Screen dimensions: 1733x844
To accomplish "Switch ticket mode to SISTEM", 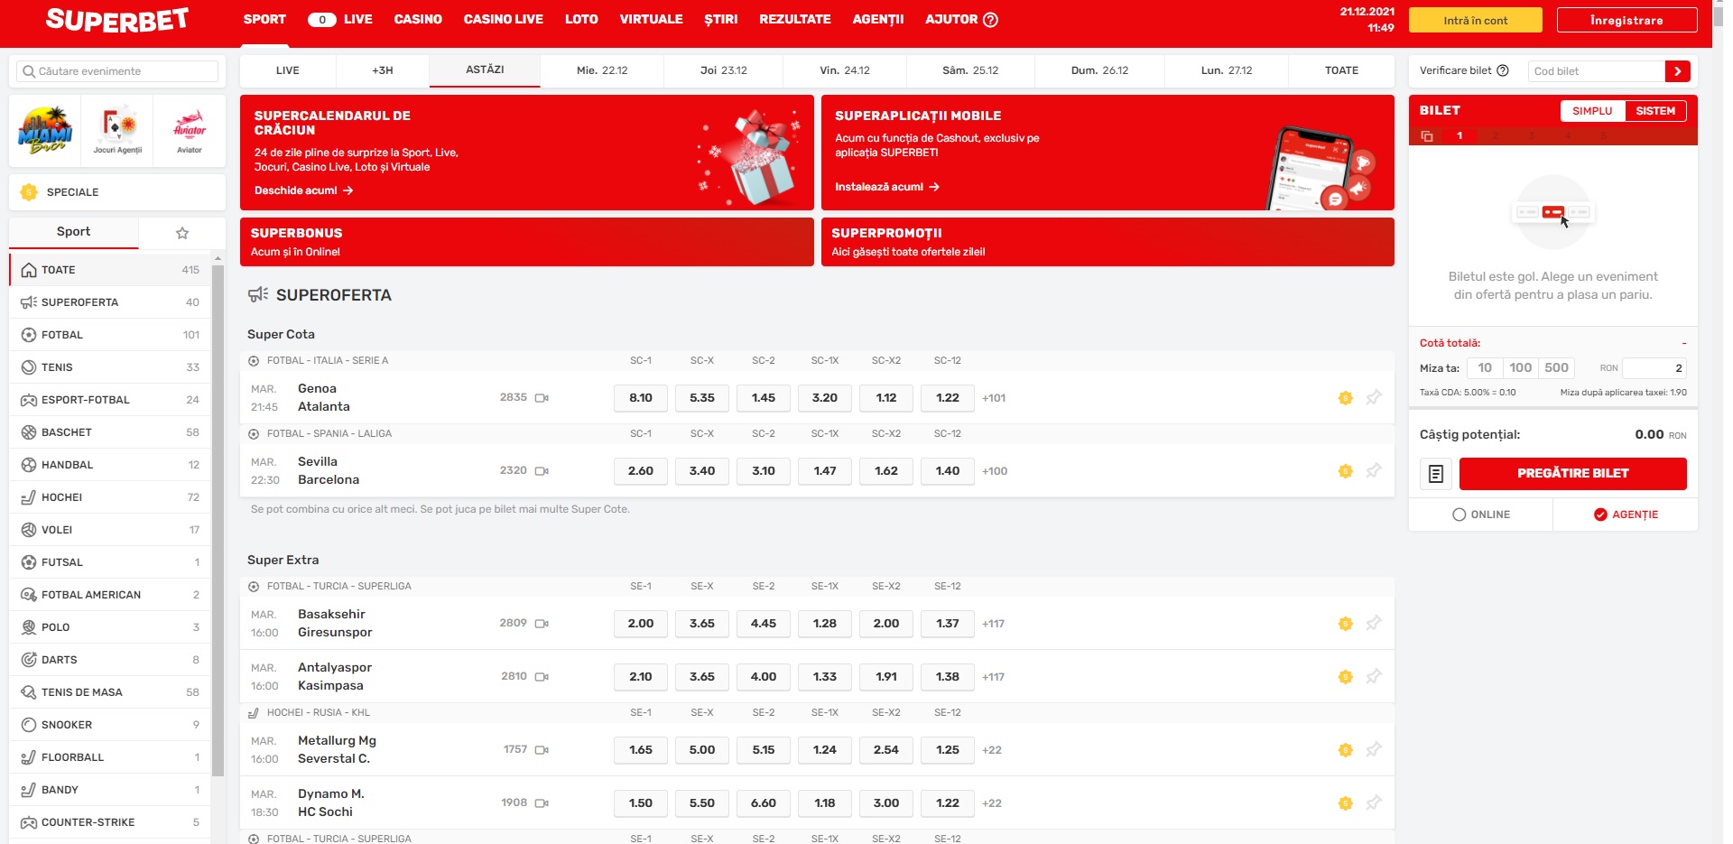I will 1655,111.
